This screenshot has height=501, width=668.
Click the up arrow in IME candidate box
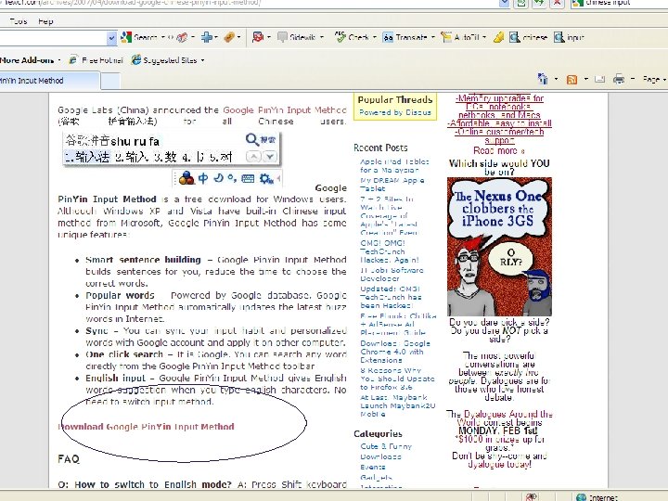(x=253, y=157)
